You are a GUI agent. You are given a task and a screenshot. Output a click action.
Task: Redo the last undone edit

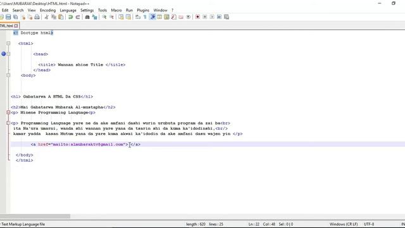coord(77,17)
